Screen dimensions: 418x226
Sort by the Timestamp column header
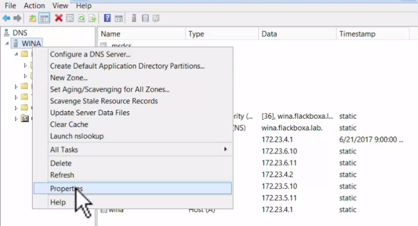[x=357, y=34]
